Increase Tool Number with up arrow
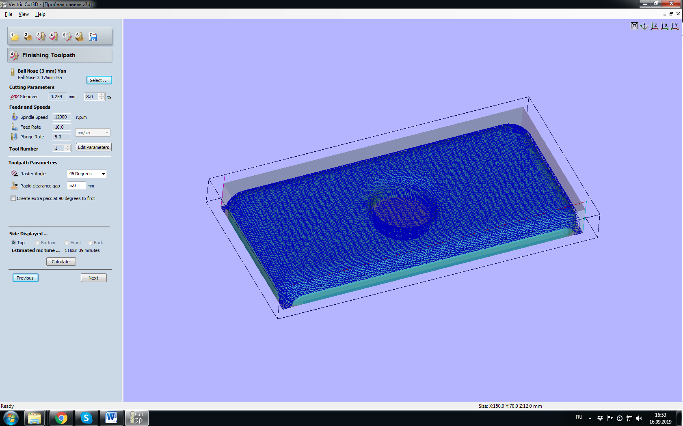This screenshot has height=426, width=683. point(68,146)
